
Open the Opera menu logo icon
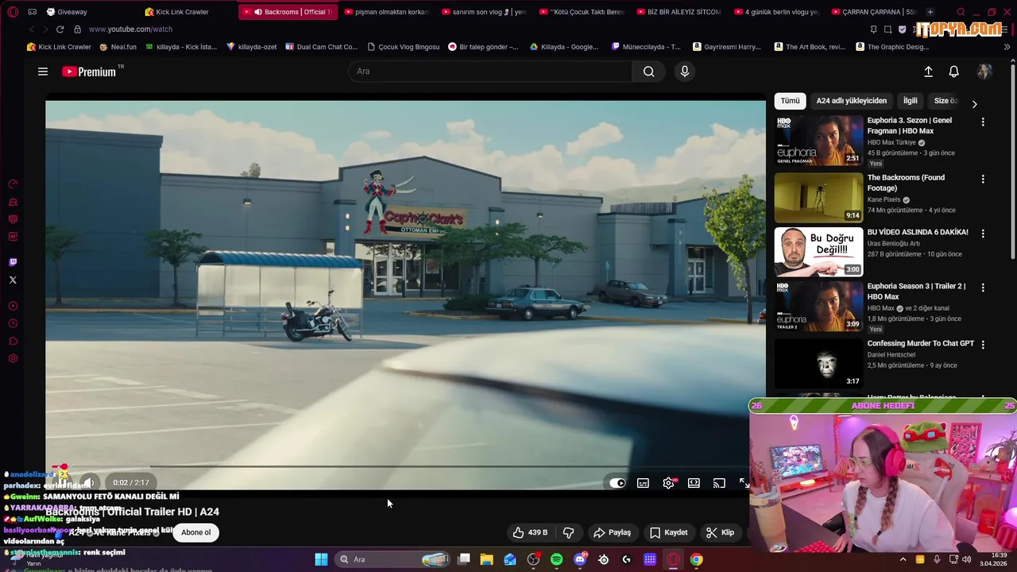(x=13, y=12)
